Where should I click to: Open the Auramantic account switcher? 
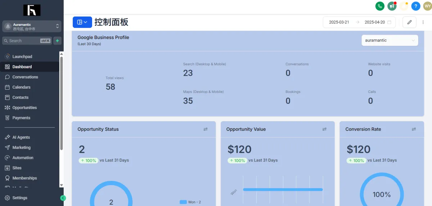click(x=32, y=27)
